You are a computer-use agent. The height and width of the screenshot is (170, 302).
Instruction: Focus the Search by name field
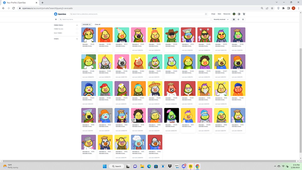(135, 19)
